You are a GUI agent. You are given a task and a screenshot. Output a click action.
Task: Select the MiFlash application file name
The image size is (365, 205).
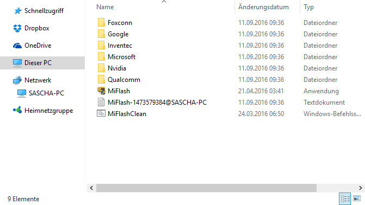(x=119, y=91)
